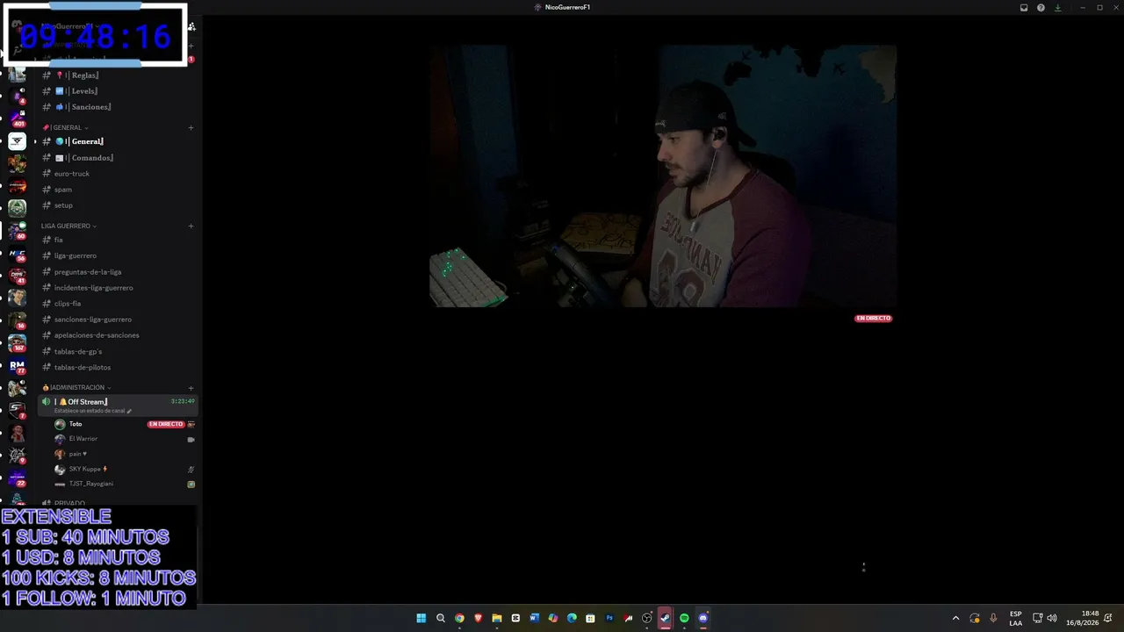The image size is (1124, 632).
Task: Open the preguntas-de-la-liga channel
Action: (x=118, y=272)
